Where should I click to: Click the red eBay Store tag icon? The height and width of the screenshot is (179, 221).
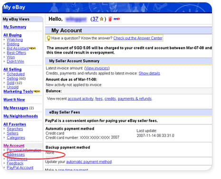pos(110,19)
